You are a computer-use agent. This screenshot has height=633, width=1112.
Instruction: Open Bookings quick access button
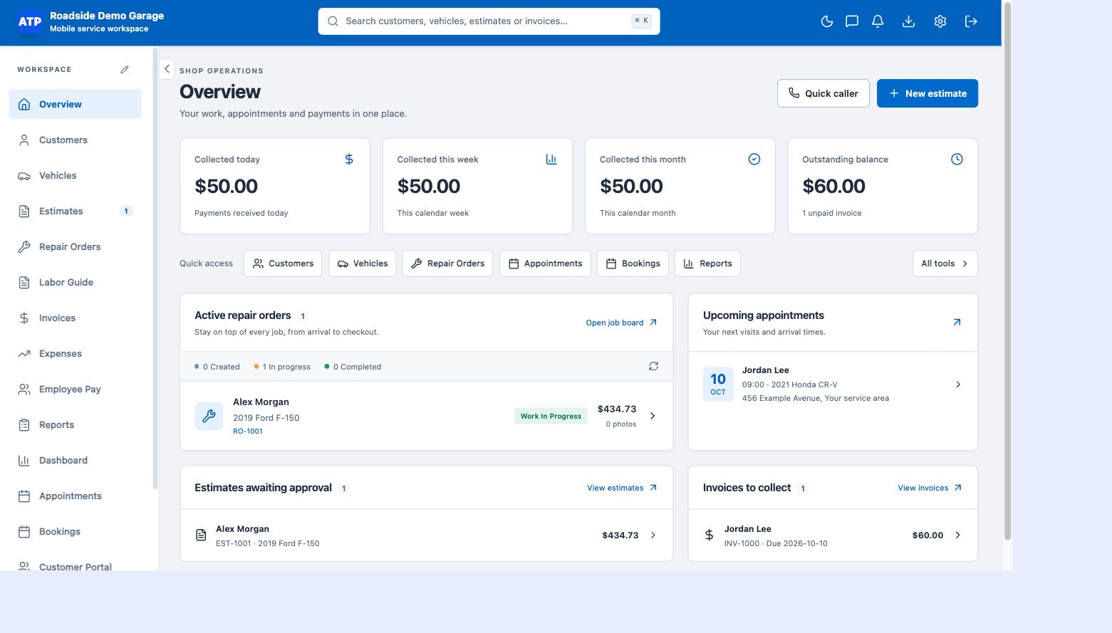tap(633, 263)
